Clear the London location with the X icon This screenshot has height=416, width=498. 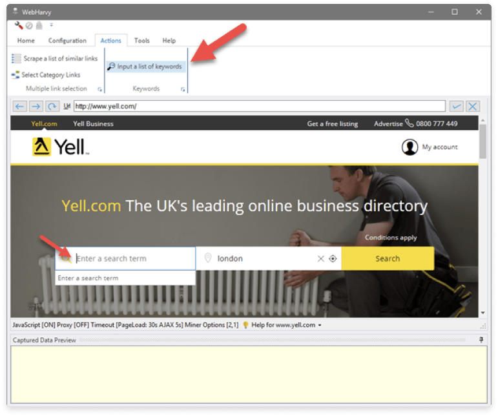(x=320, y=258)
